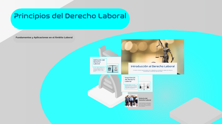This screenshot has width=222, height=124.
Task: Click the group of business people photo
Action: 131,101
